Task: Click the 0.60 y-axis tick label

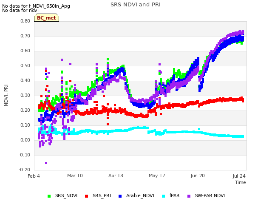Action: tap(25, 51)
